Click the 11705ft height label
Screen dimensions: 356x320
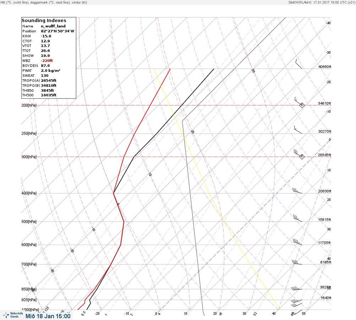[x=324, y=243]
